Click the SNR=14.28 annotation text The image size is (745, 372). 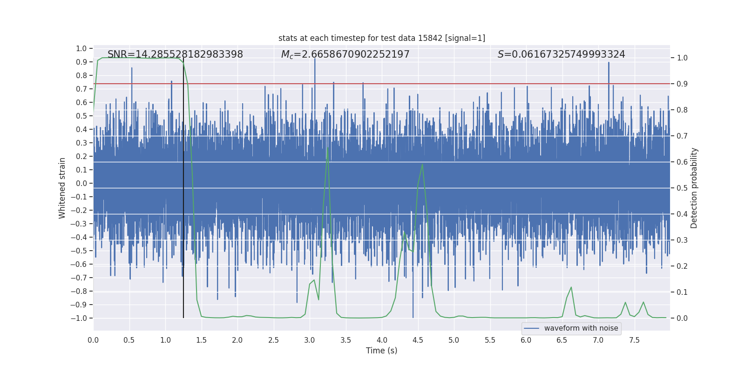click(x=175, y=54)
